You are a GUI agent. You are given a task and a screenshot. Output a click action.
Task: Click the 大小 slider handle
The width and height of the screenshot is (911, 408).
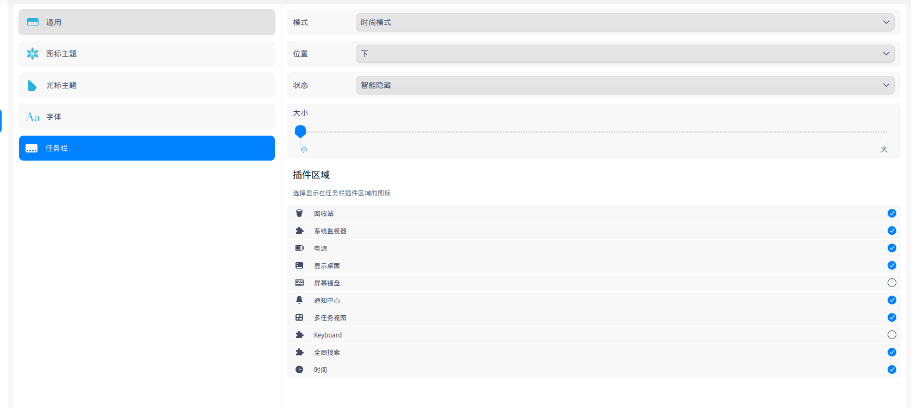coord(300,131)
